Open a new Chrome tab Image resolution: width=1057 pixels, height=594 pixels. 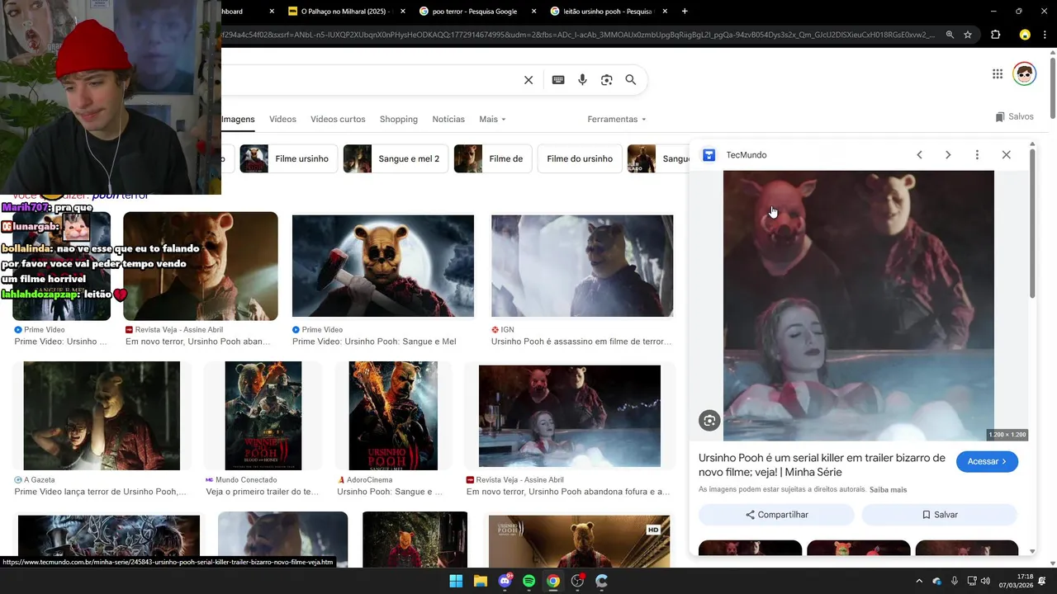[x=685, y=12]
